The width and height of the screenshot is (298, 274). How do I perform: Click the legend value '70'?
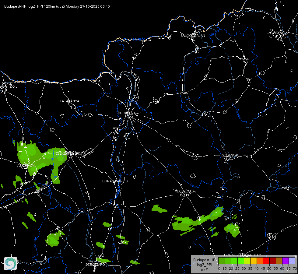295,269
